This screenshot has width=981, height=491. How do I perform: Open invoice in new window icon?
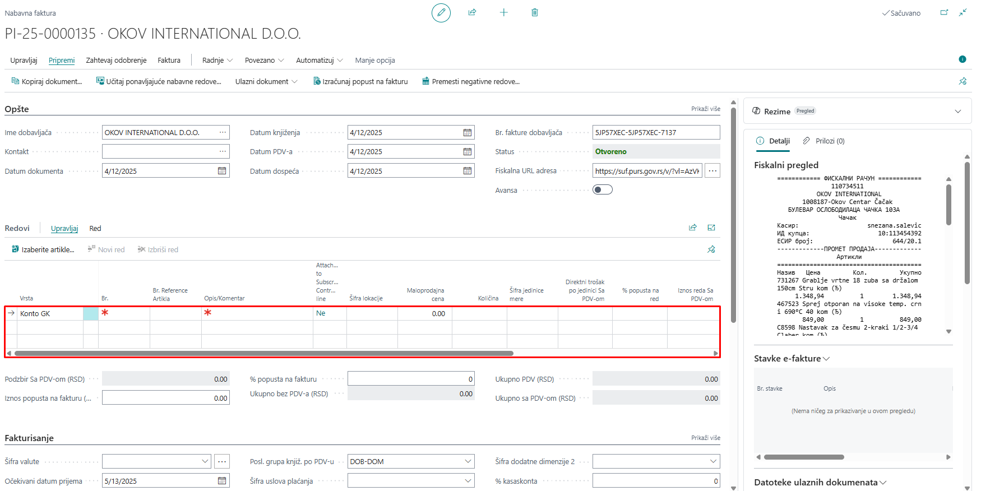(944, 12)
